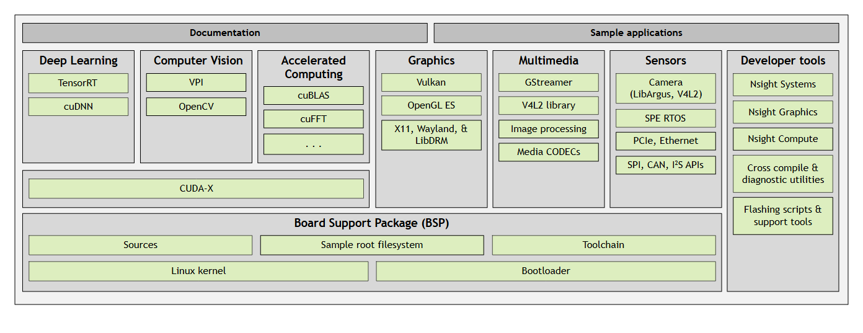Click Cross compile & diagnostic utilities box

click(783, 174)
